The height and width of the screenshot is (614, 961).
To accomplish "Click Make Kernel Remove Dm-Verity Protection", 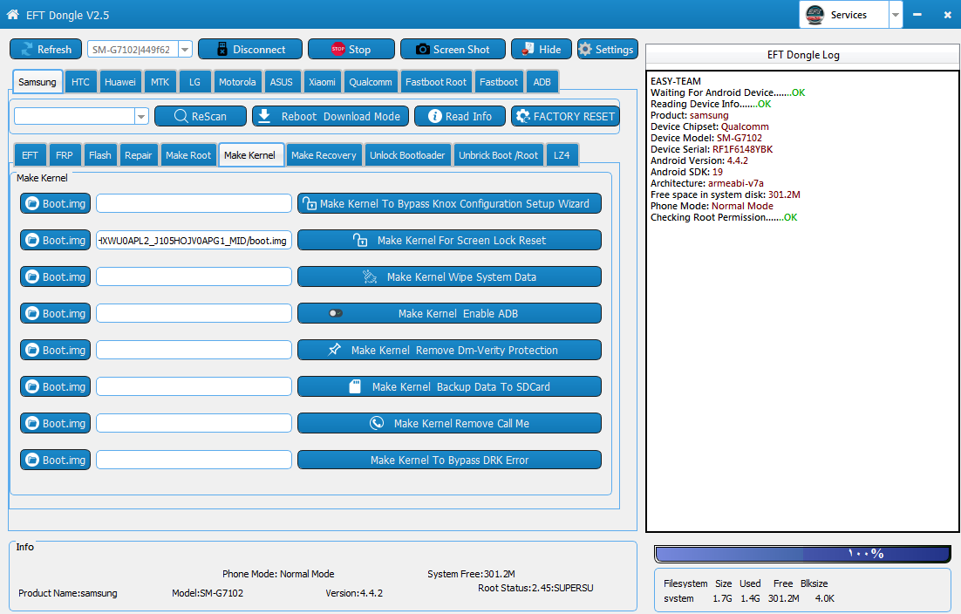I will 449,350.
